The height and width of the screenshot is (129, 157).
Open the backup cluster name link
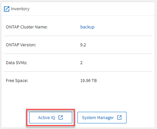pos(87,27)
